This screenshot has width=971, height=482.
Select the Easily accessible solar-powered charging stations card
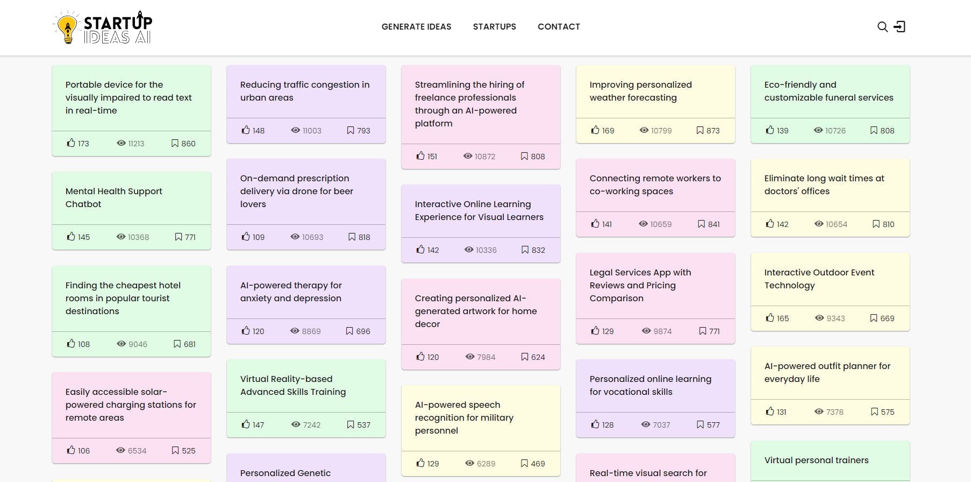(131, 405)
